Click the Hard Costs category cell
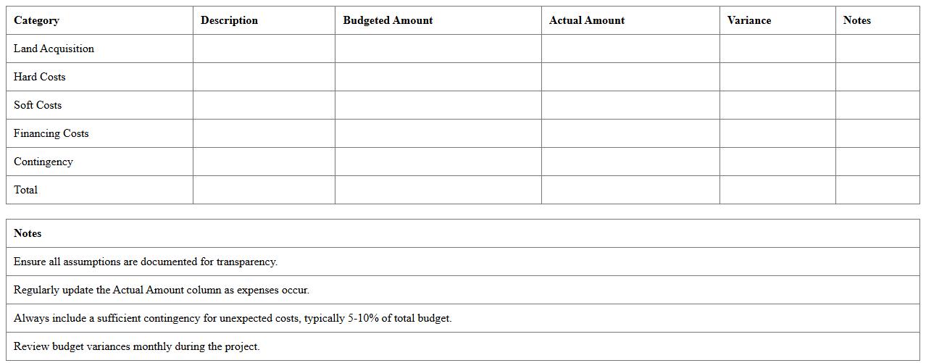This screenshot has width=926, height=363. pyautogui.click(x=40, y=77)
